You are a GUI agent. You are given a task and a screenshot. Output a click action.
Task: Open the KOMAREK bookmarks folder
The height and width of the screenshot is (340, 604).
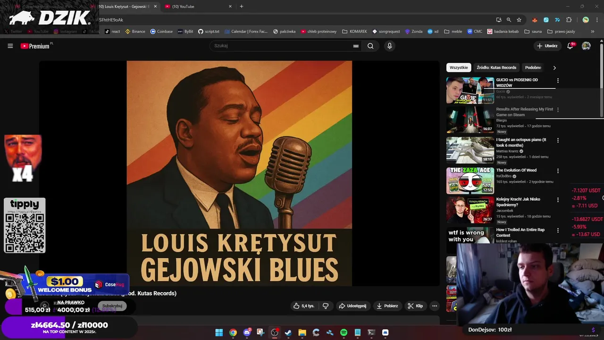pyautogui.click(x=354, y=32)
